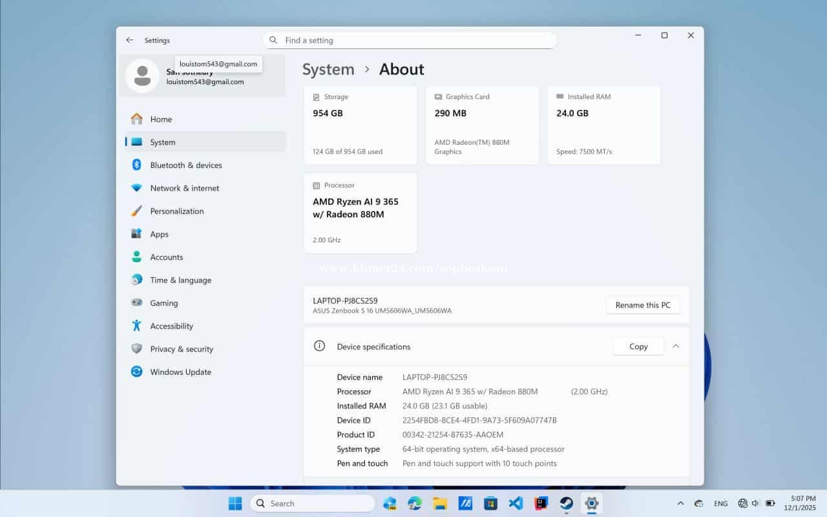Open Bluetooth & devices settings
This screenshot has height=517, width=827.
[185, 165]
